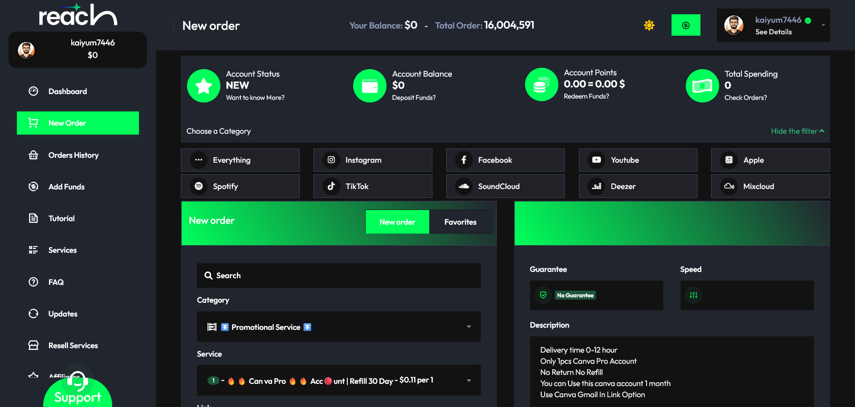Click the Account Balance wallet icon
Screen dimensions: 855x407
pyautogui.click(x=370, y=86)
